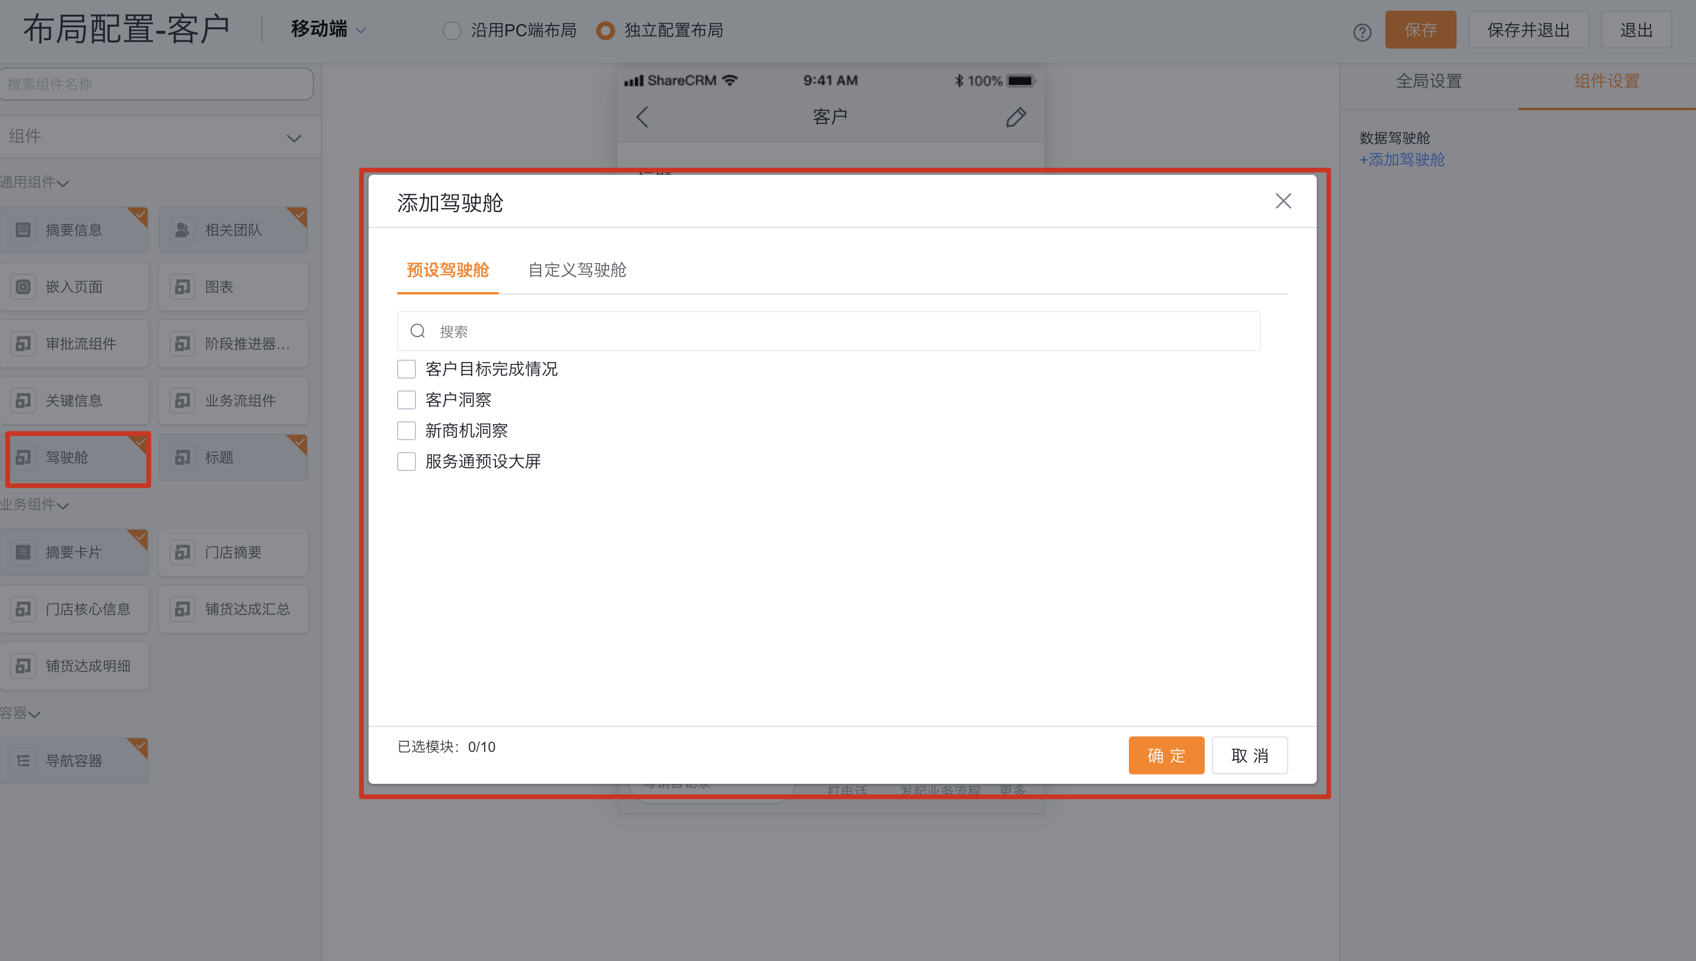Collapse the 组件 panel chevron
Image resolution: width=1696 pixels, height=961 pixels.
click(294, 138)
